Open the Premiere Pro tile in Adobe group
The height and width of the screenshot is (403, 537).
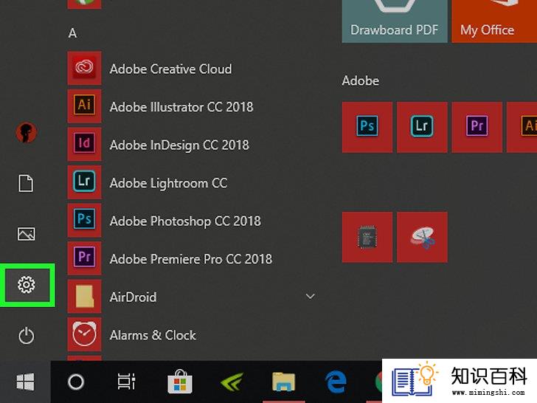(477, 127)
